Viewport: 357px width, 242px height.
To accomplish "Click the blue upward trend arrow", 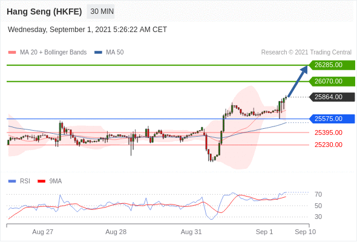I will click(x=298, y=81).
